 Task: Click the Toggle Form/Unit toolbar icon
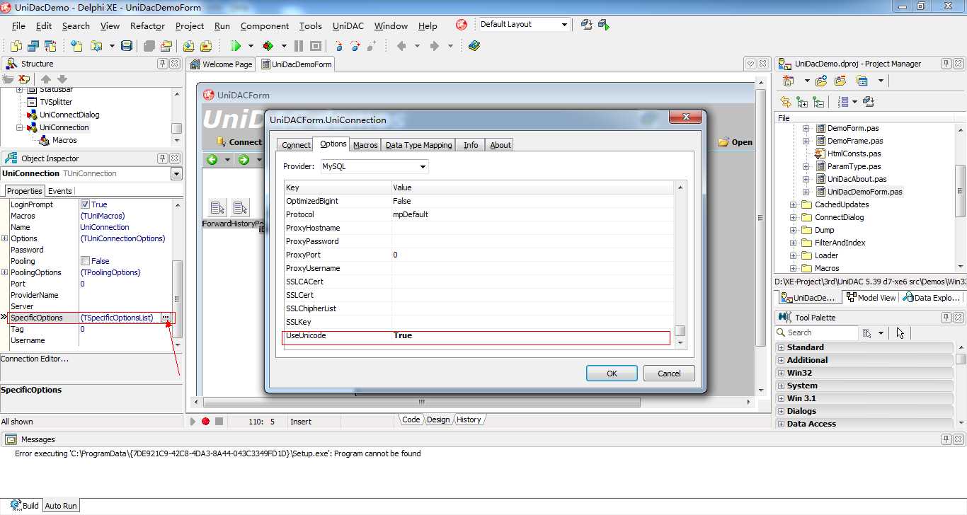click(x=50, y=46)
